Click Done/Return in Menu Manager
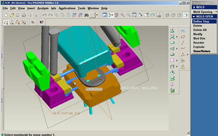Viewport: 218px width, 136px height. pyautogui.click(x=202, y=51)
